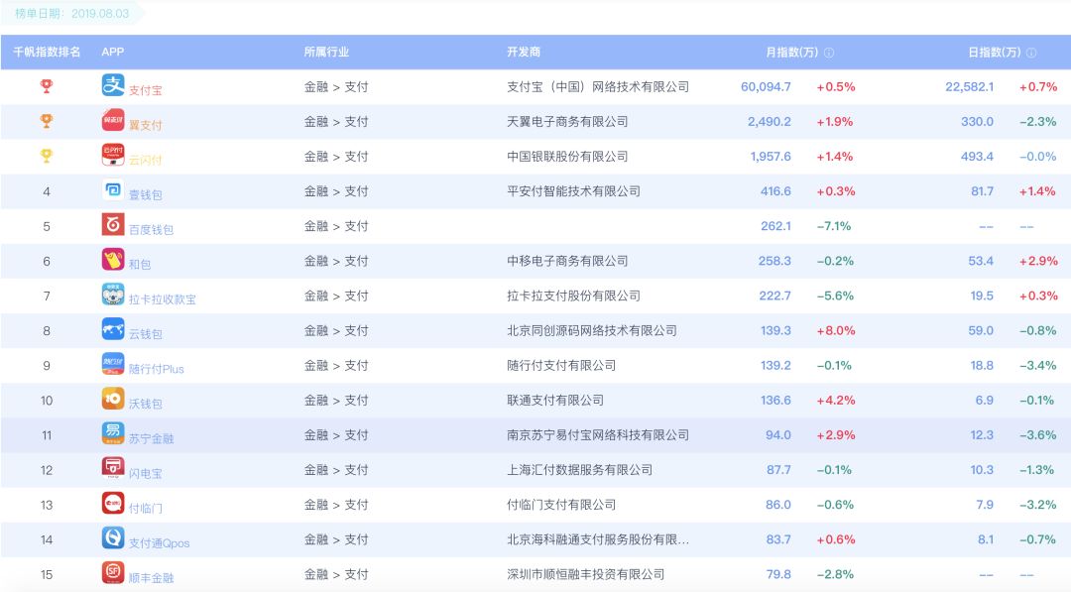Click the 所属行业 column header

click(326, 52)
